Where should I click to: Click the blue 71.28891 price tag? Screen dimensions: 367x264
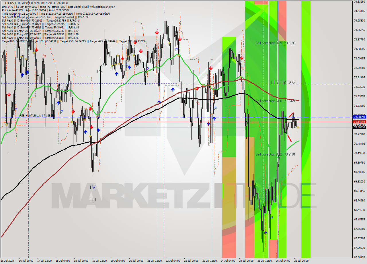pos(359,117)
